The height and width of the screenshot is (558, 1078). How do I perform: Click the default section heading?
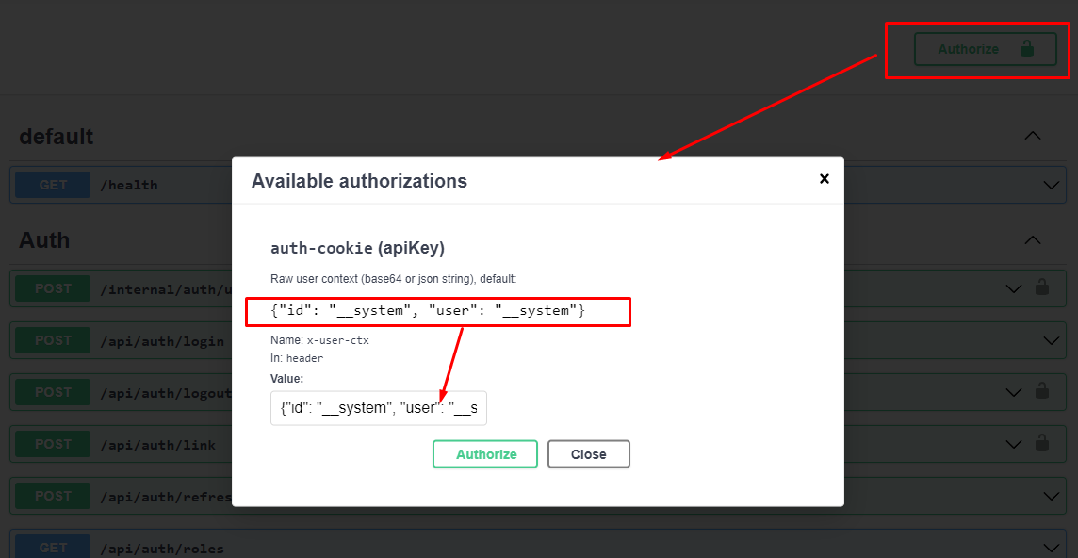tap(57, 137)
